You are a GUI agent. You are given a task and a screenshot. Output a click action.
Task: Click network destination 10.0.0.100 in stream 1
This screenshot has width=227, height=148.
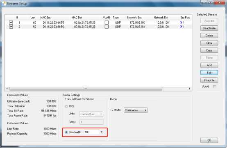[x=162, y=22]
